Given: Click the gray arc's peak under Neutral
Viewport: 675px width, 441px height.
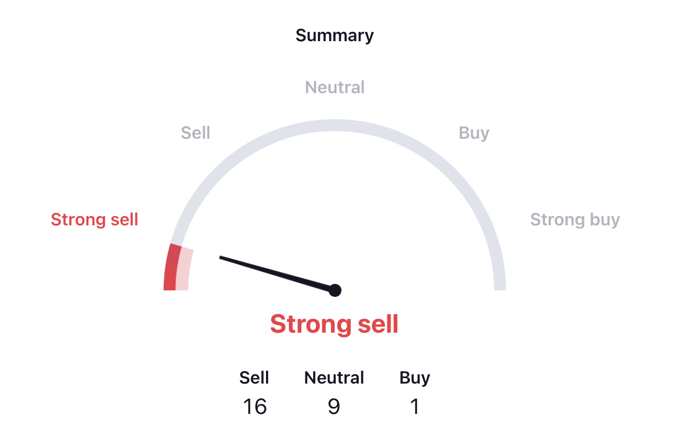Looking at the screenshot, I should pos(335,125).
